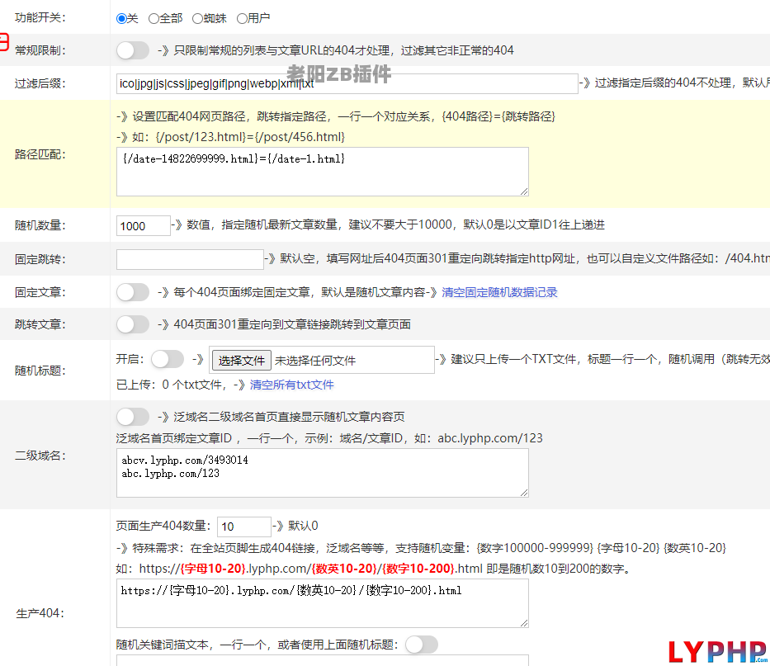
Task: Open 清空固定随机数据记录 link
Action: [499, 292]
